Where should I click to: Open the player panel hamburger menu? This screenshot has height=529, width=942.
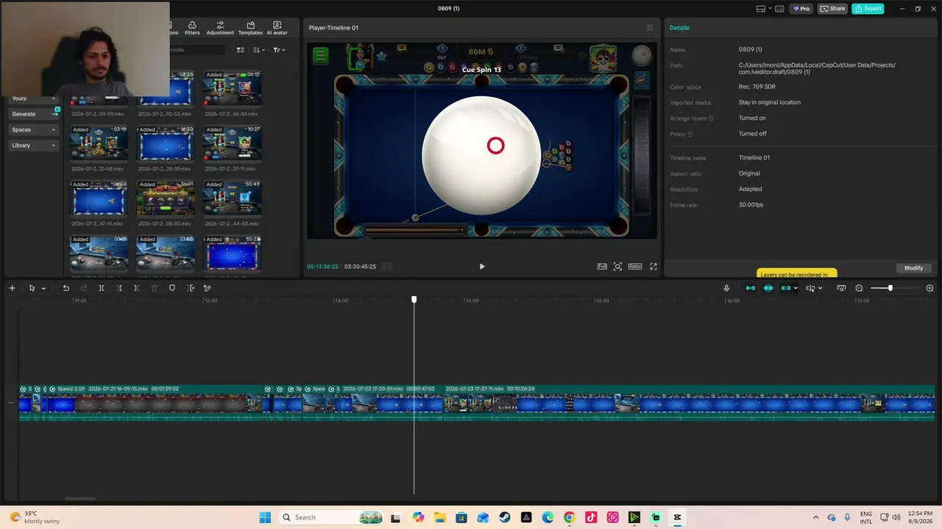[649, 28]
